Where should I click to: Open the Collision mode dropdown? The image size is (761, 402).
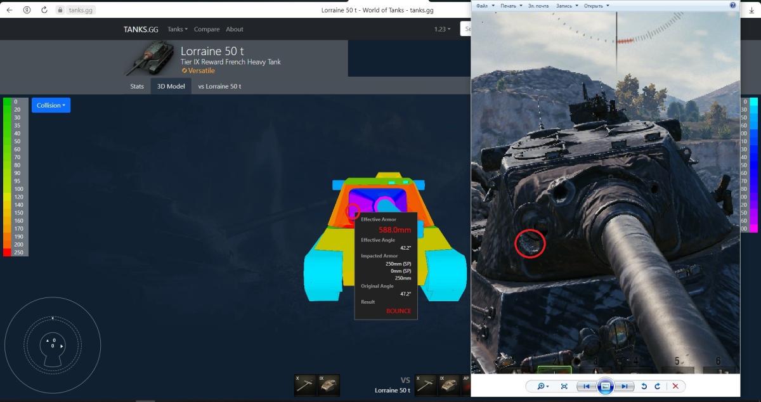51,105
